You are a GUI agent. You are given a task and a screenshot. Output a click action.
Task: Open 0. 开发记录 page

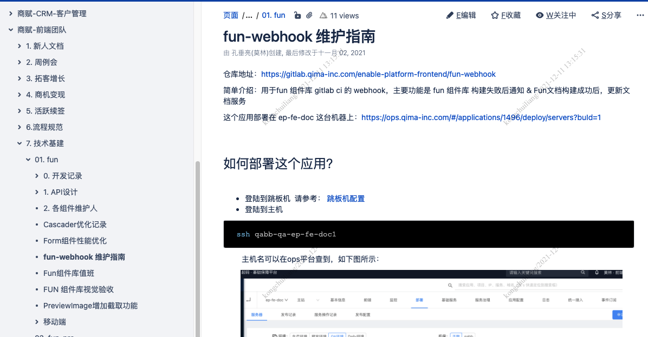(x=62, y=176)
